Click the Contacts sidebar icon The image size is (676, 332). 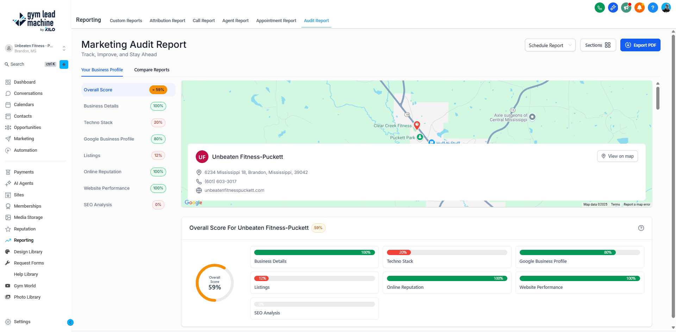(x=8, y=116)
